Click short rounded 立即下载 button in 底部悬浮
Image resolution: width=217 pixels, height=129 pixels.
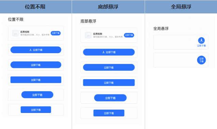coord(110,98)
